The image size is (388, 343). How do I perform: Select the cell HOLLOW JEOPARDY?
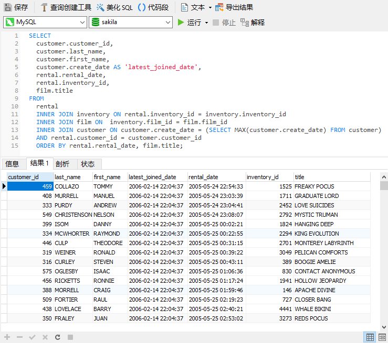[332, 281]
